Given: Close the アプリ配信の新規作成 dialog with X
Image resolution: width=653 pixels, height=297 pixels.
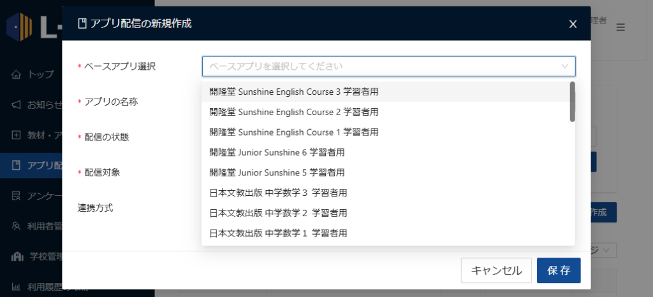Looking at the screenshot, I should [573, 24].
